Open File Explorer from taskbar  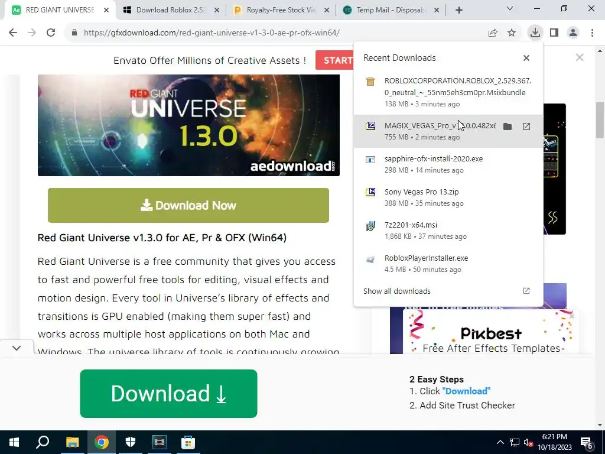(72, 442)
